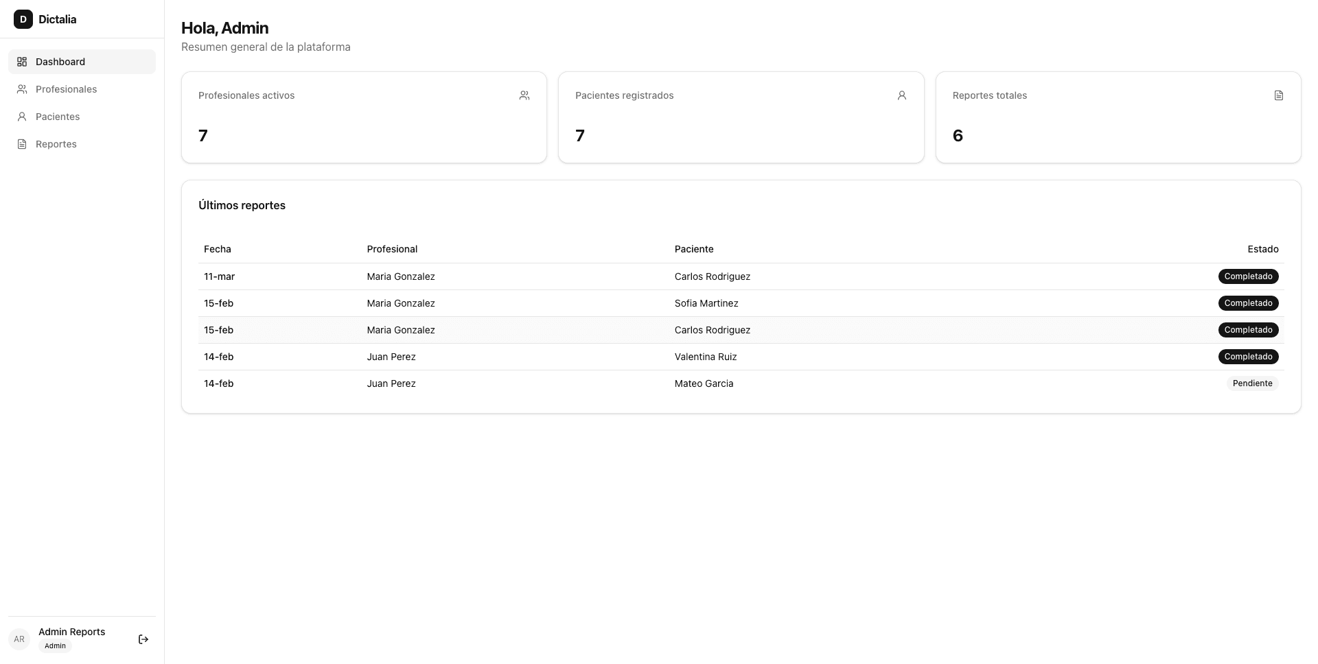The height and width of the screenshot is (664, 1318).
Task: Click the person icon on Pacientes registrados card
Action: pyautogui.click(x=901, y=95)
